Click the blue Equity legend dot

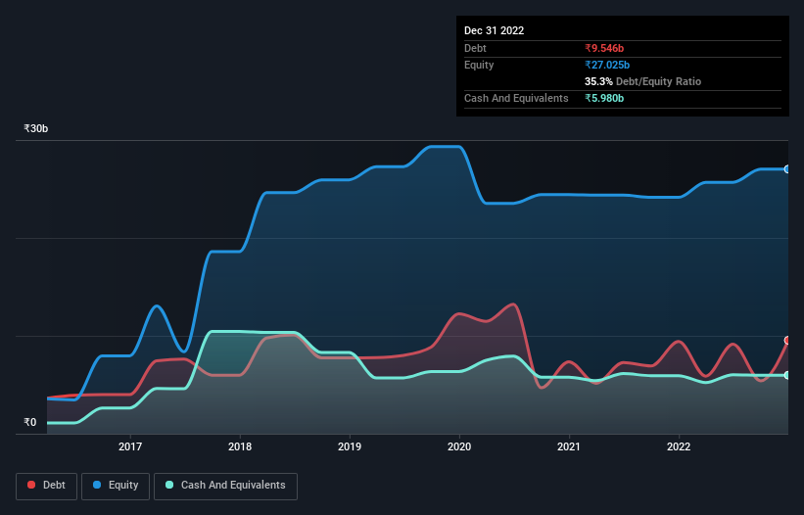97,485
